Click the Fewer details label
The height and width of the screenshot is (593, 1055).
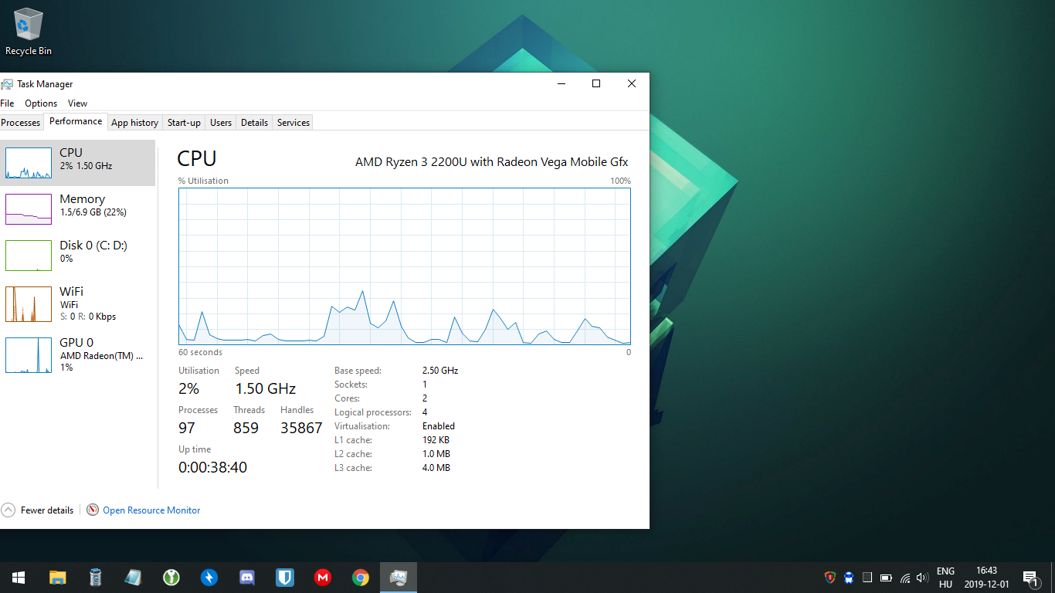pyautogui.click(x=47, y=510)
